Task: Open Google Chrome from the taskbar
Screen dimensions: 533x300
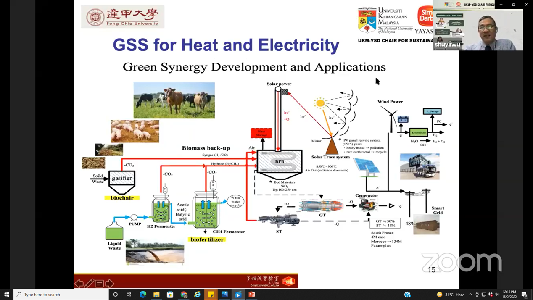Action: tap(184, 295)
